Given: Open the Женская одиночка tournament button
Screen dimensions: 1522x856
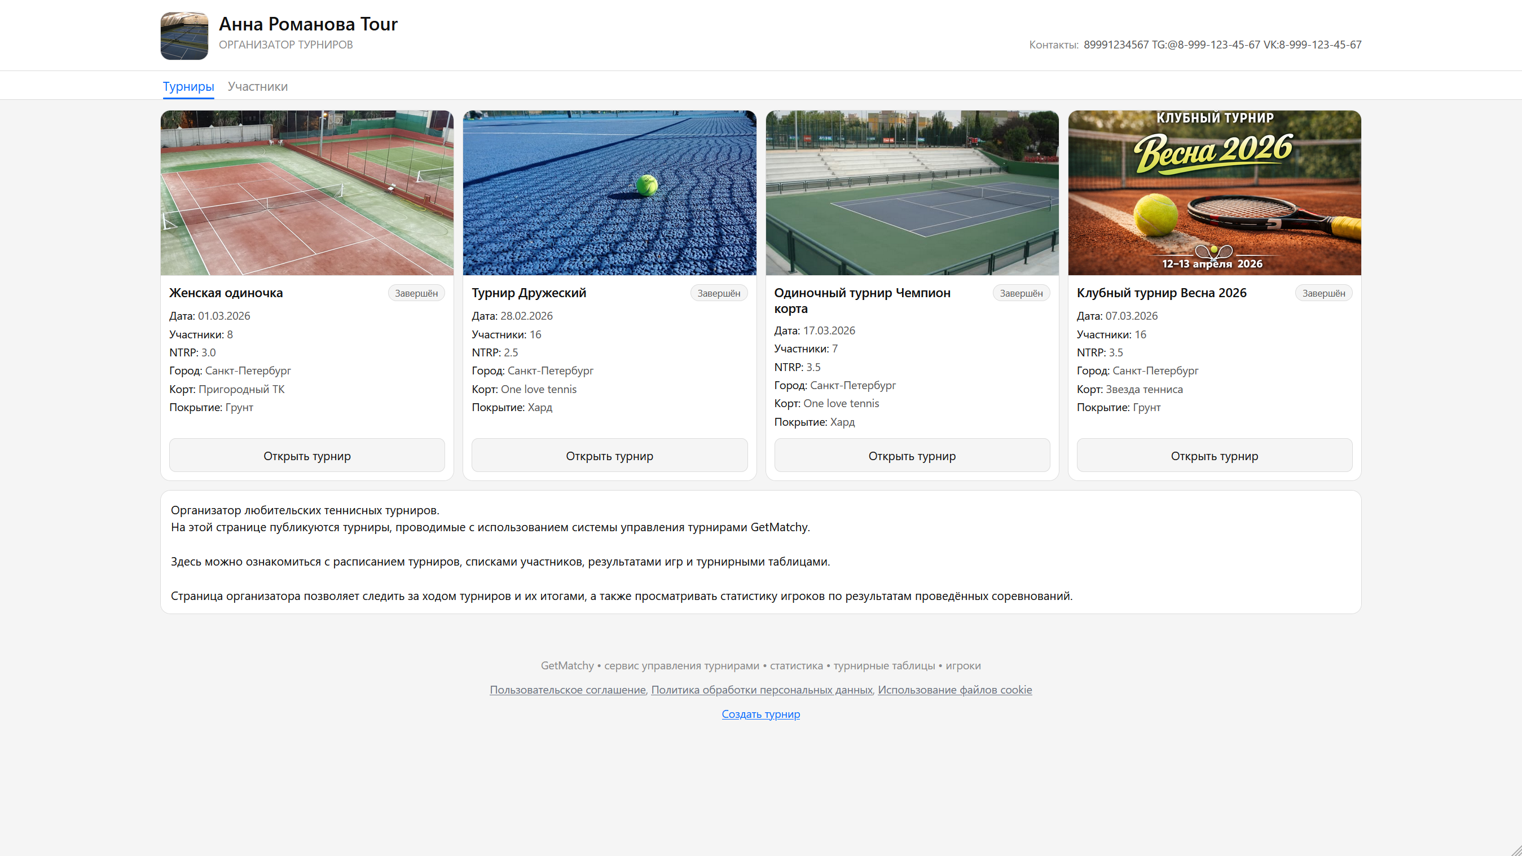Looking at the screenshot, I should pos(307,456).
